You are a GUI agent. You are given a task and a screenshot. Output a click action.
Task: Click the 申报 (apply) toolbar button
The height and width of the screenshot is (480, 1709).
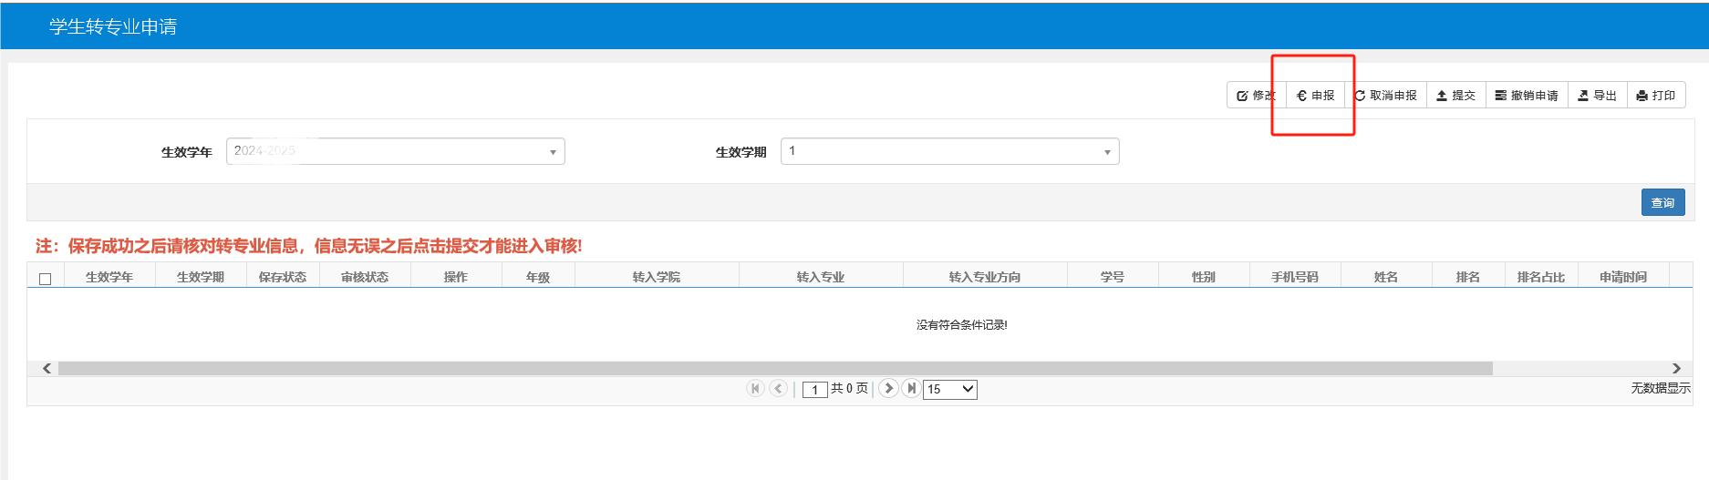click(1315, 96)
